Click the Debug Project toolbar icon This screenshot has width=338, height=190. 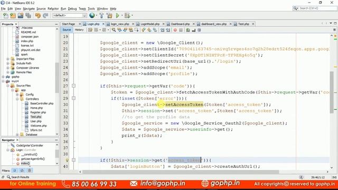(x=127, y=15)
